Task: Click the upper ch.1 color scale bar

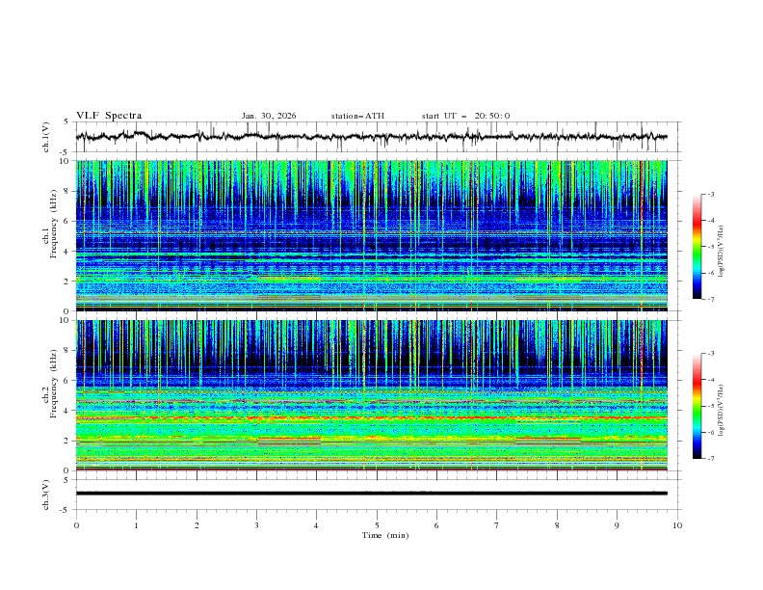Action: pos(697,247)
